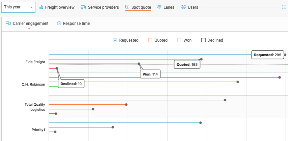
Task: Open the Service providers section
Action: click(x=103, y=7)
